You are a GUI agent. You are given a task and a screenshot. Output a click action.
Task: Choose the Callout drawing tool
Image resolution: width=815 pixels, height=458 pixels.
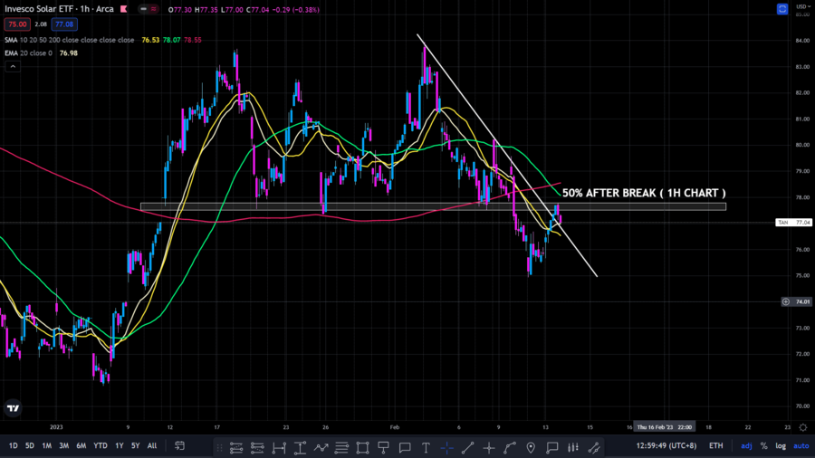[x=552, y=448]
